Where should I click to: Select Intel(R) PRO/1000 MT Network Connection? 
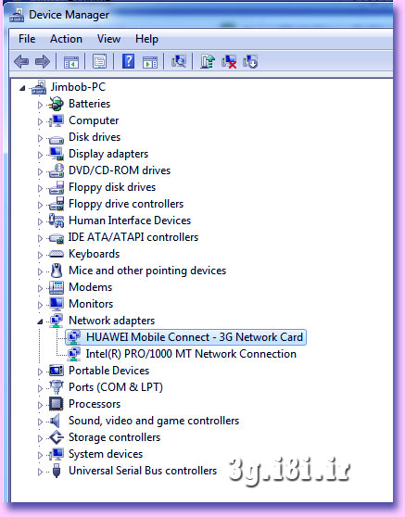point(191,354)
